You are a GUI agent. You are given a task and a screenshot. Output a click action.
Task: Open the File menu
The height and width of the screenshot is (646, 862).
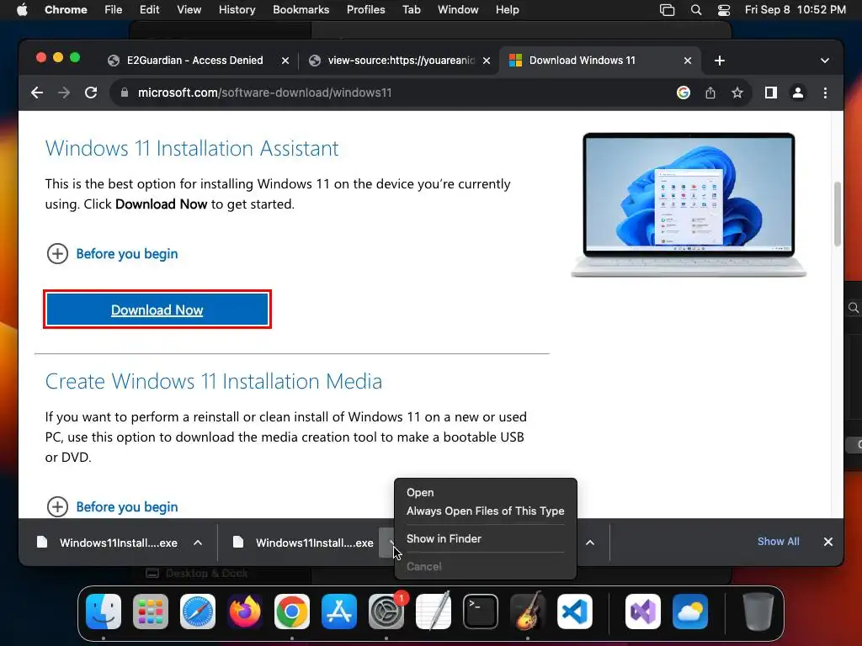coord(114,10)
